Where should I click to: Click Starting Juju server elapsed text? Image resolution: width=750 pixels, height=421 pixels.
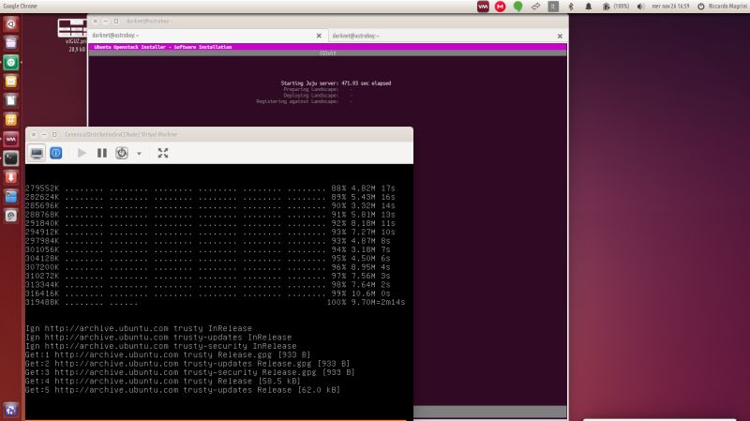tap(336, 83)
